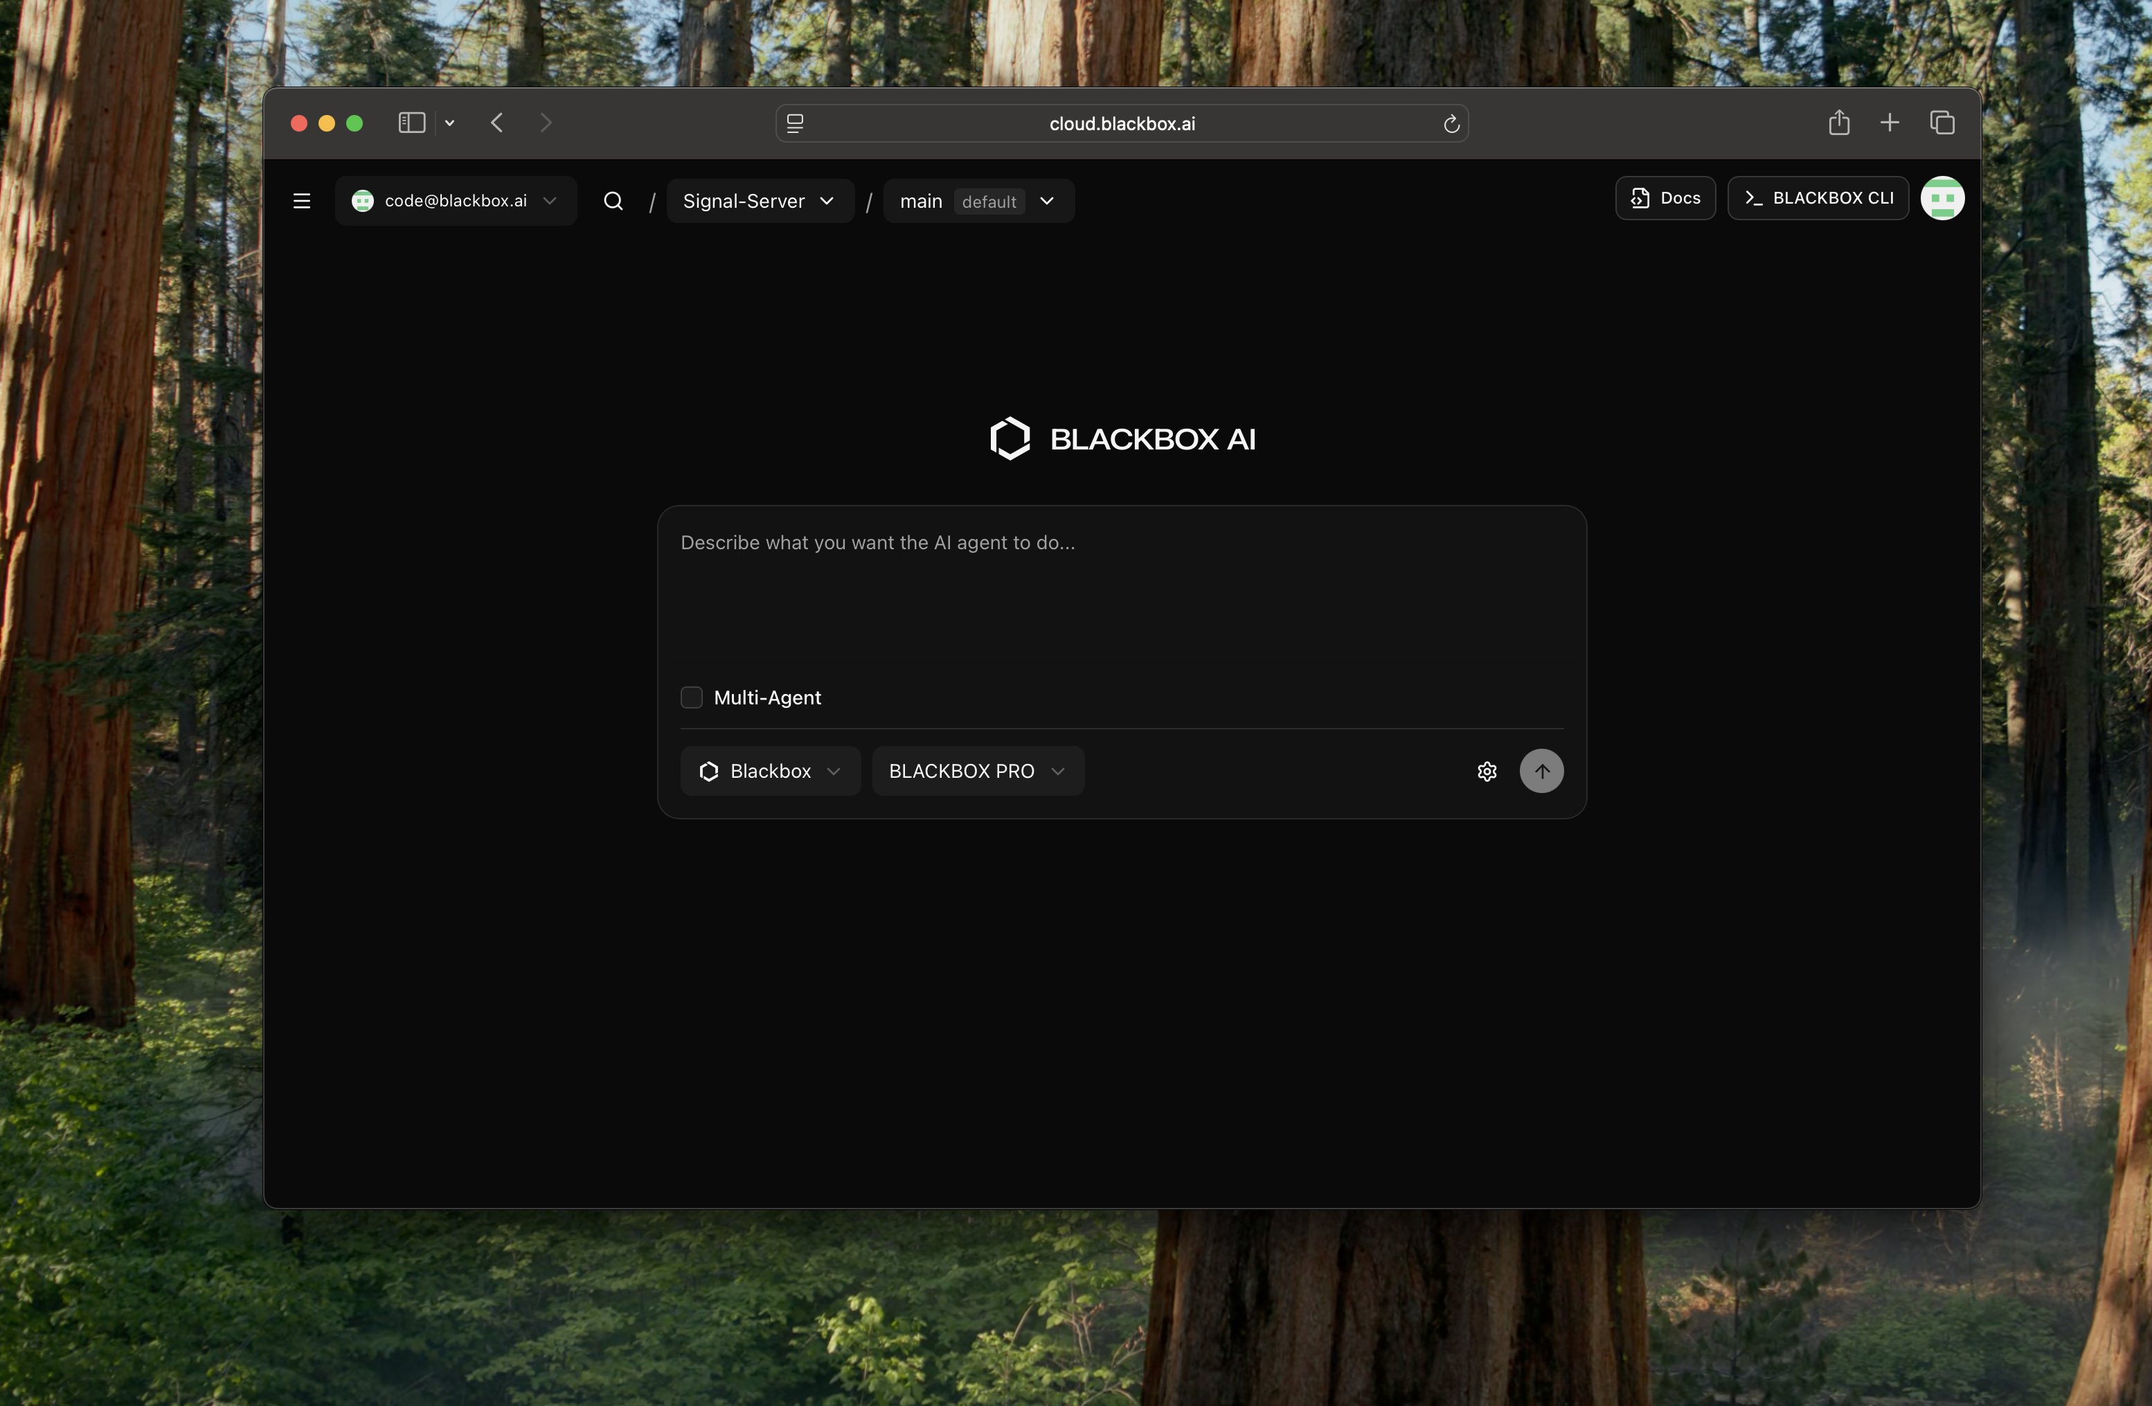This screenshot has width=2152, height=1406.
Task: Open the Signal-Server repository dropdown
Action: tap(759, 201)
